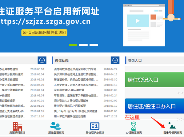The image size is (184, 137).
Task: Switch to the second carousel slide indicator
Action: (83, 45)
